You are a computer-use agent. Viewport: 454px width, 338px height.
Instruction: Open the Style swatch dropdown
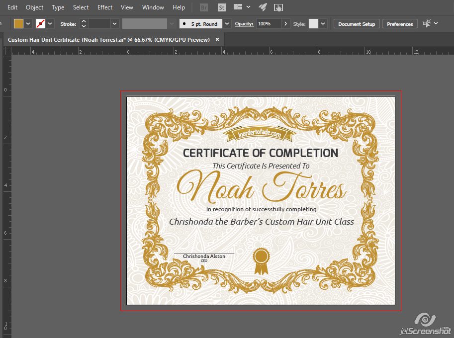322,23
